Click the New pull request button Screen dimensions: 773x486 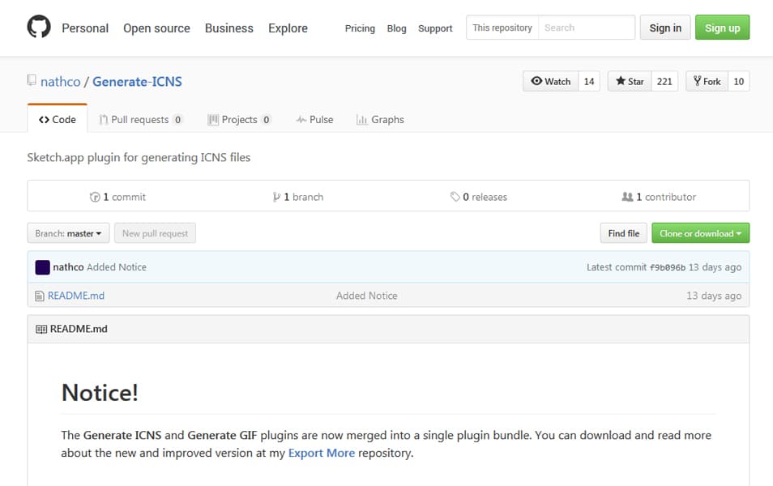coord(156,233)
